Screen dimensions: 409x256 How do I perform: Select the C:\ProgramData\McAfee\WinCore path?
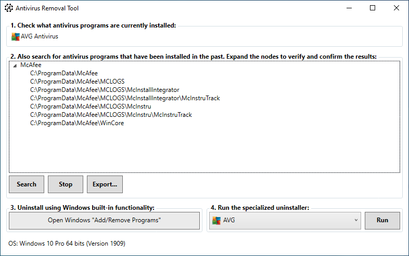76,123
